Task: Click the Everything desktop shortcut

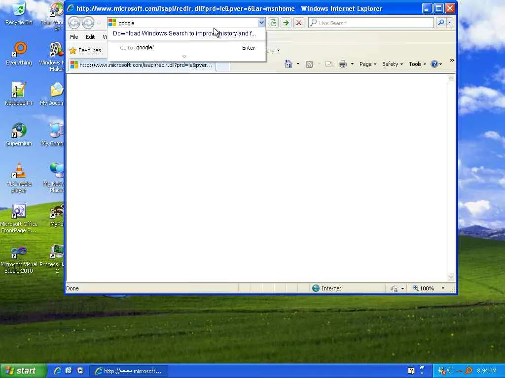Action: tap(19, 53)
